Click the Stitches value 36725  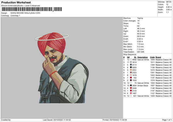tap(169, 2)
